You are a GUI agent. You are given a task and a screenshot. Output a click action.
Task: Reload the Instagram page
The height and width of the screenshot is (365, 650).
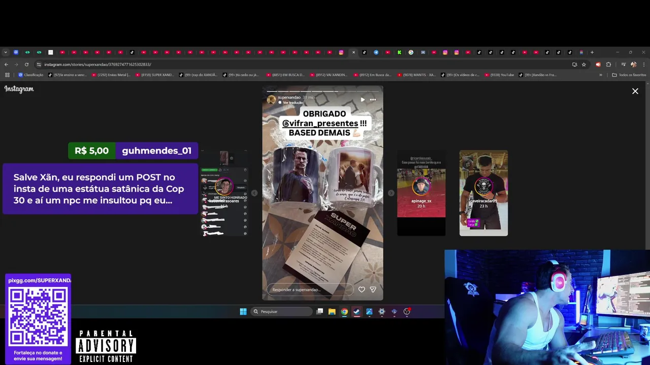point(26,64)
